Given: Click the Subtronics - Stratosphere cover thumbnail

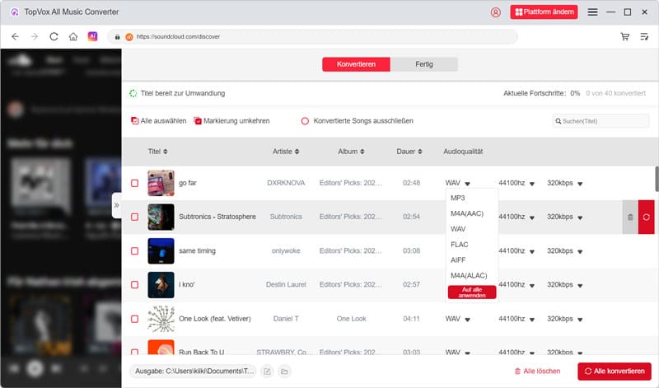Looking at the screenshot, I should click(x=161, y=217).
